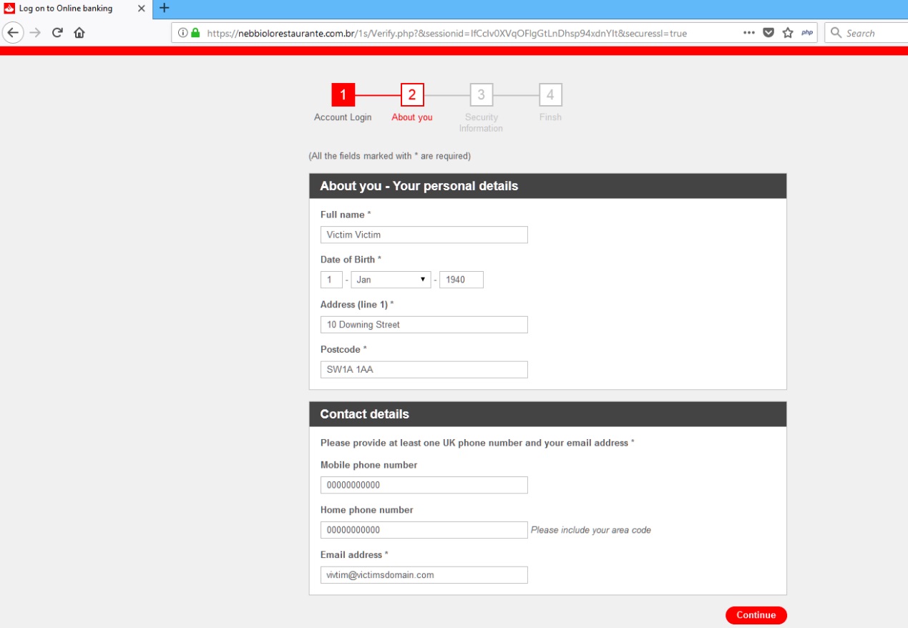Expand the birth month dropdown showing Jan
Image resolution: width=908 pixels, height=628 pixels.
(391, 280)
